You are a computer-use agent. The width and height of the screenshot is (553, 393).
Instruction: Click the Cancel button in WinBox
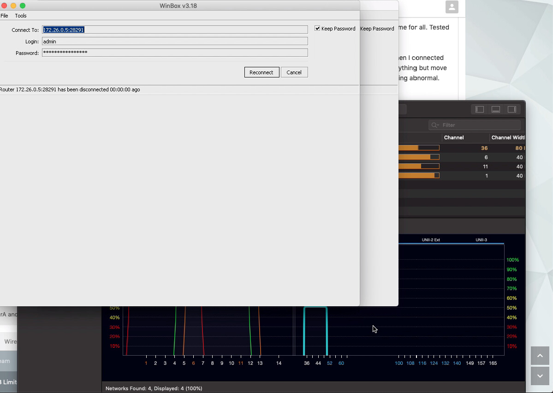coord(294,72)
